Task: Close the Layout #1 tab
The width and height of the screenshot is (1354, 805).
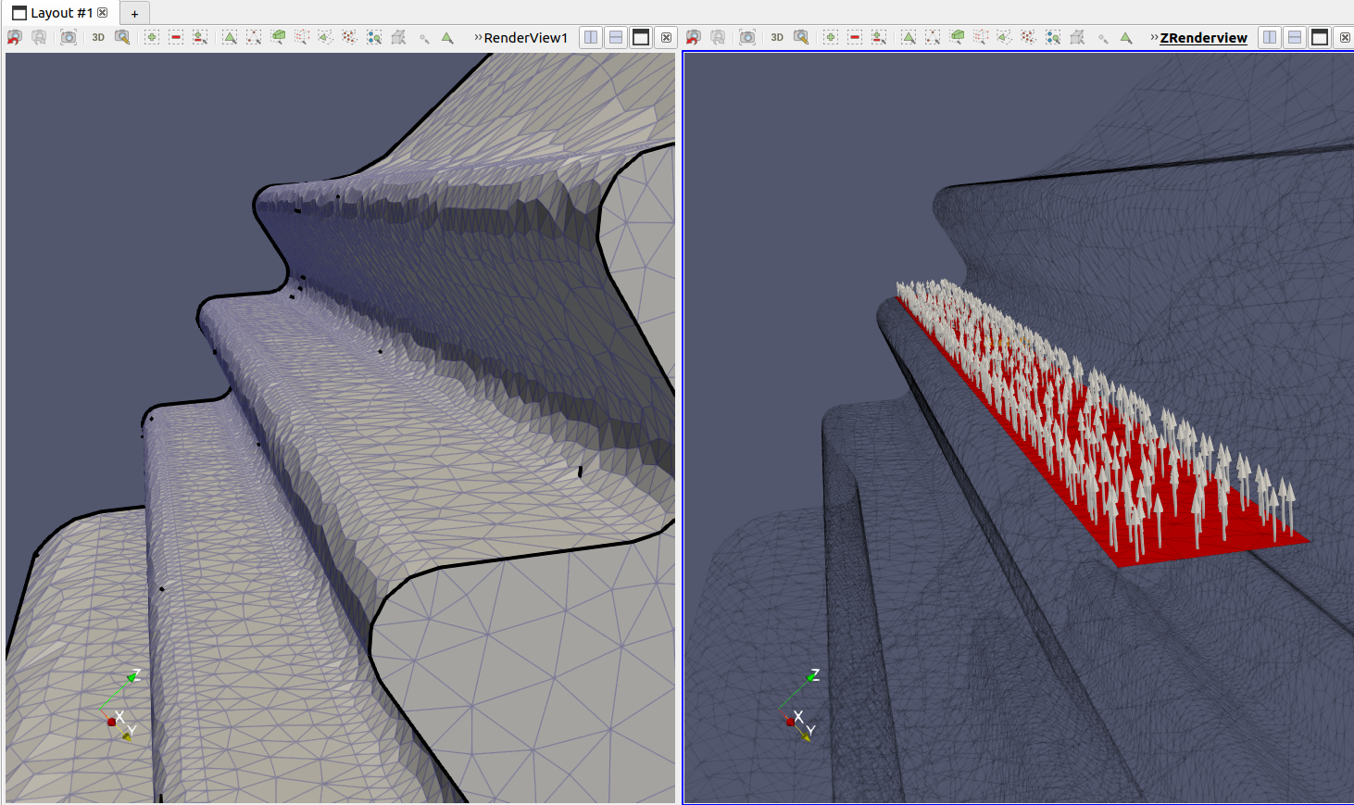Action: point(103,13)
